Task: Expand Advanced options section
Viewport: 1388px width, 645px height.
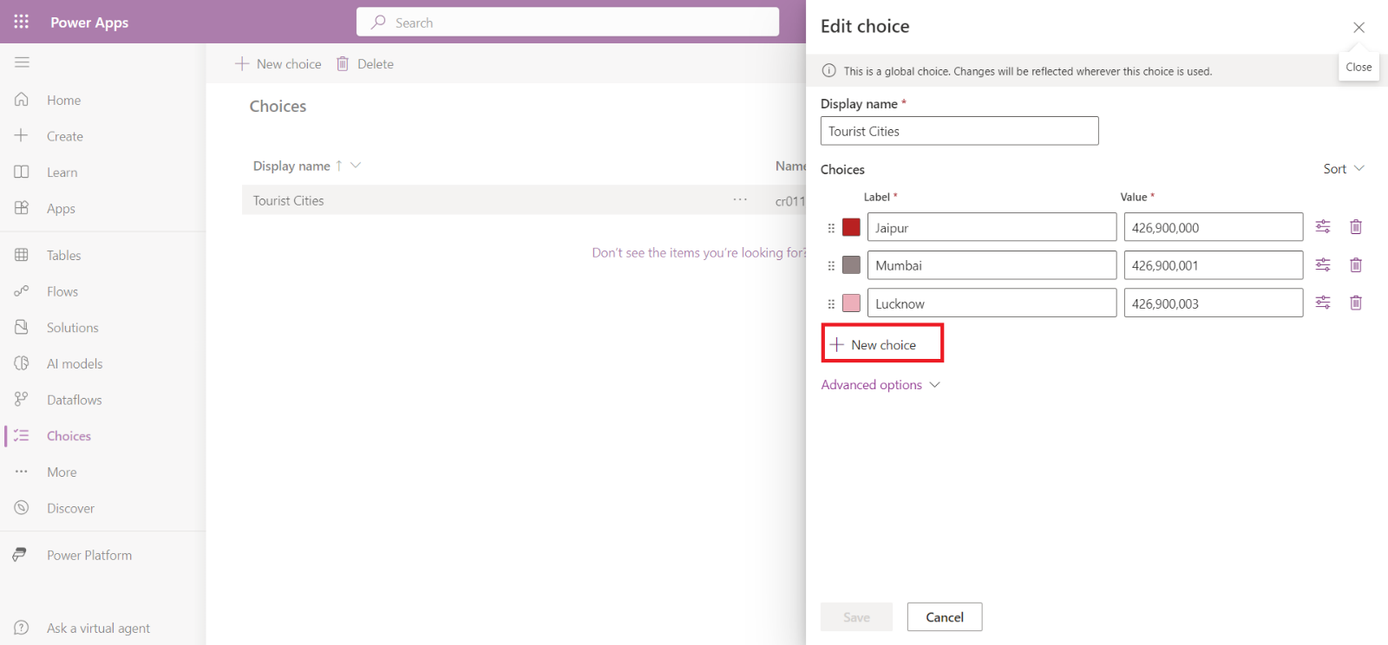Action: (880, 385)
